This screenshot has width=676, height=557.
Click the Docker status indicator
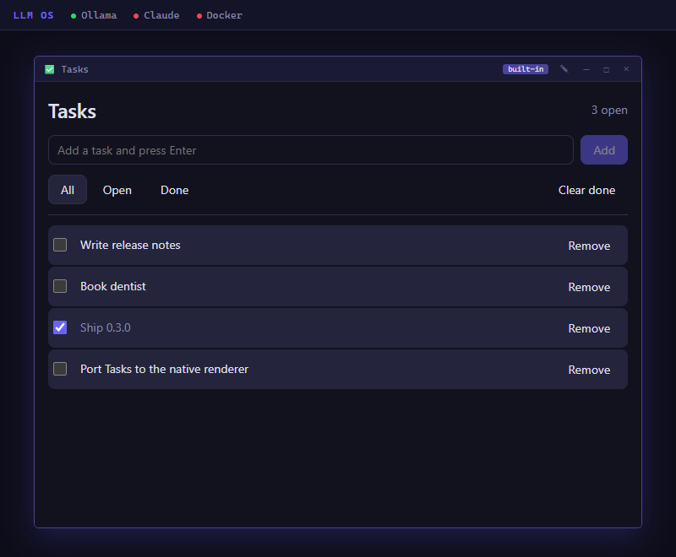(x=220, y=15)
